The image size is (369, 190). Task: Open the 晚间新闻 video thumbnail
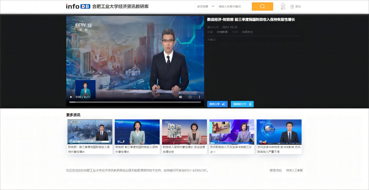[x=184, y=132]
